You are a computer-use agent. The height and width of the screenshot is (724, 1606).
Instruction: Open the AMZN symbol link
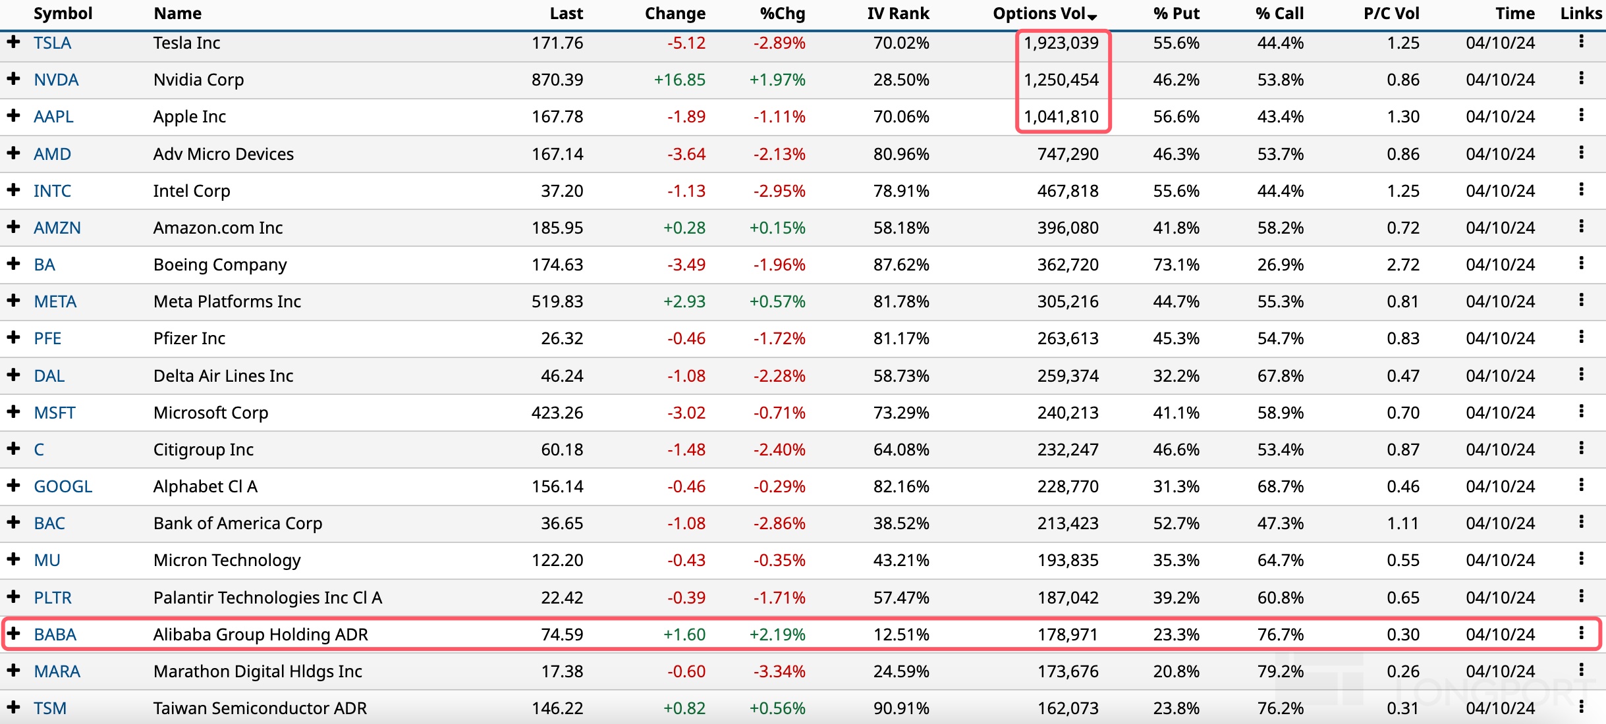click(57, 228)
